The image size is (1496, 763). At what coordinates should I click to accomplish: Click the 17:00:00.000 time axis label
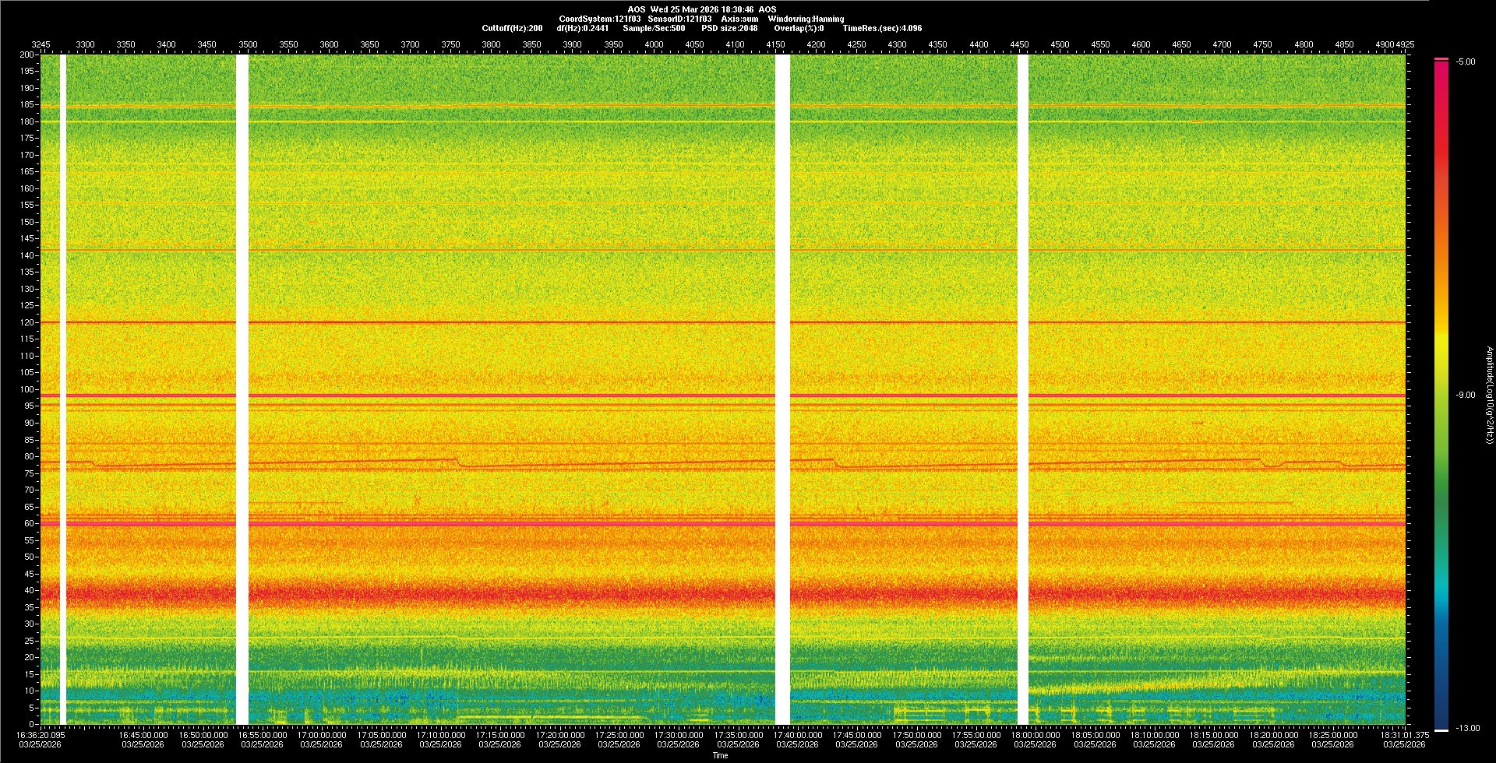(x=321, y=734)
